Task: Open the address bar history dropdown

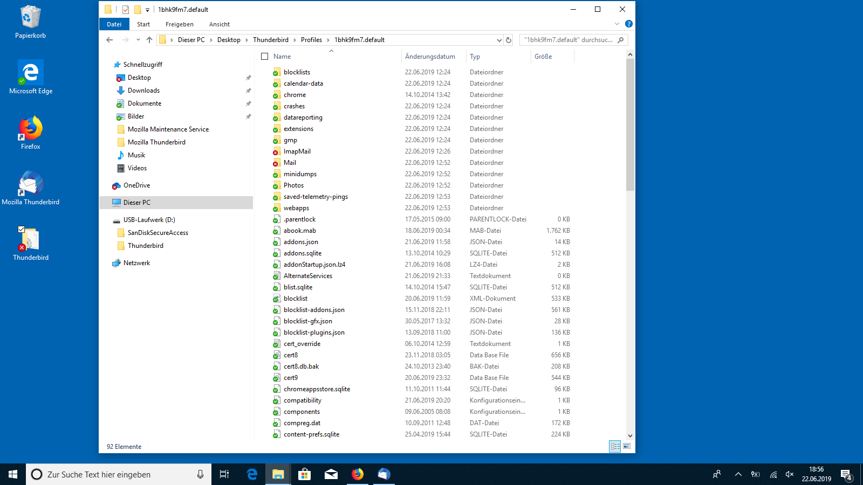Action: click(x=499, y=40)
